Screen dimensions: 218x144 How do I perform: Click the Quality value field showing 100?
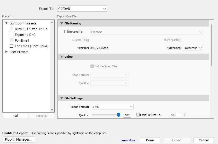tap(127, 115)
